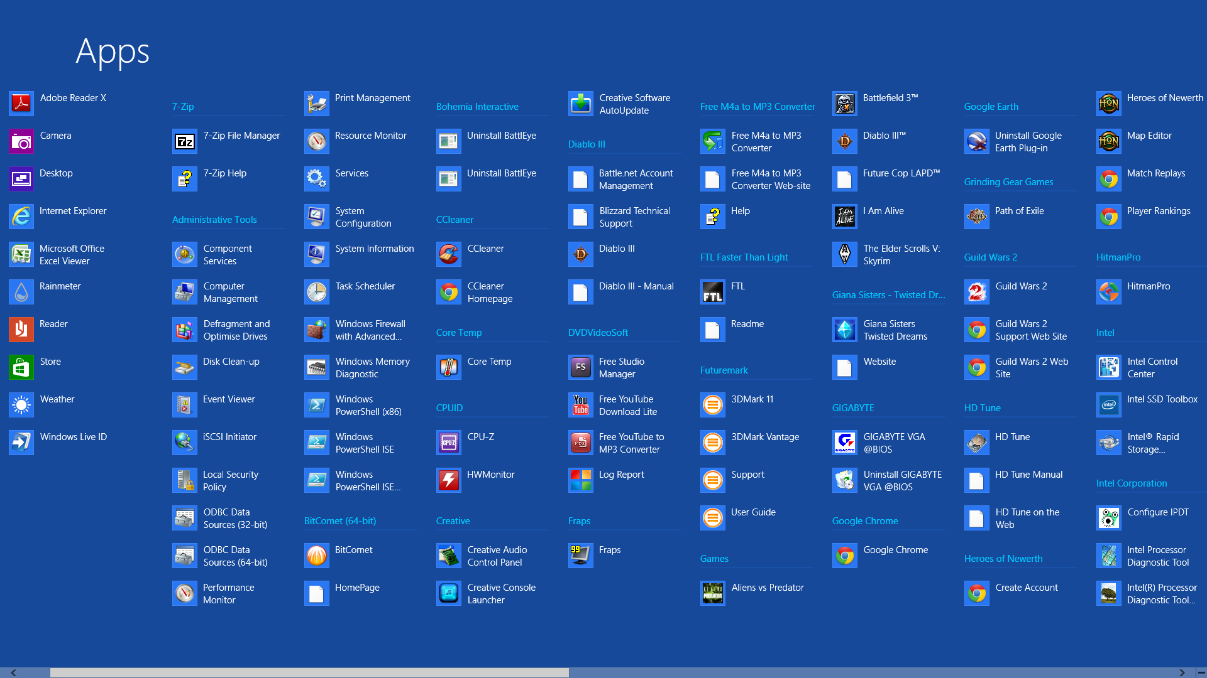1207x678 pixels.
Task: Open Task Scheduler icon
Action: point(317,292)
